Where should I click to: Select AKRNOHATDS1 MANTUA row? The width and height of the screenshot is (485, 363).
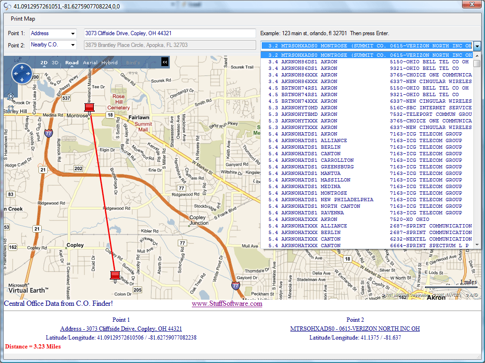[367, 174]
